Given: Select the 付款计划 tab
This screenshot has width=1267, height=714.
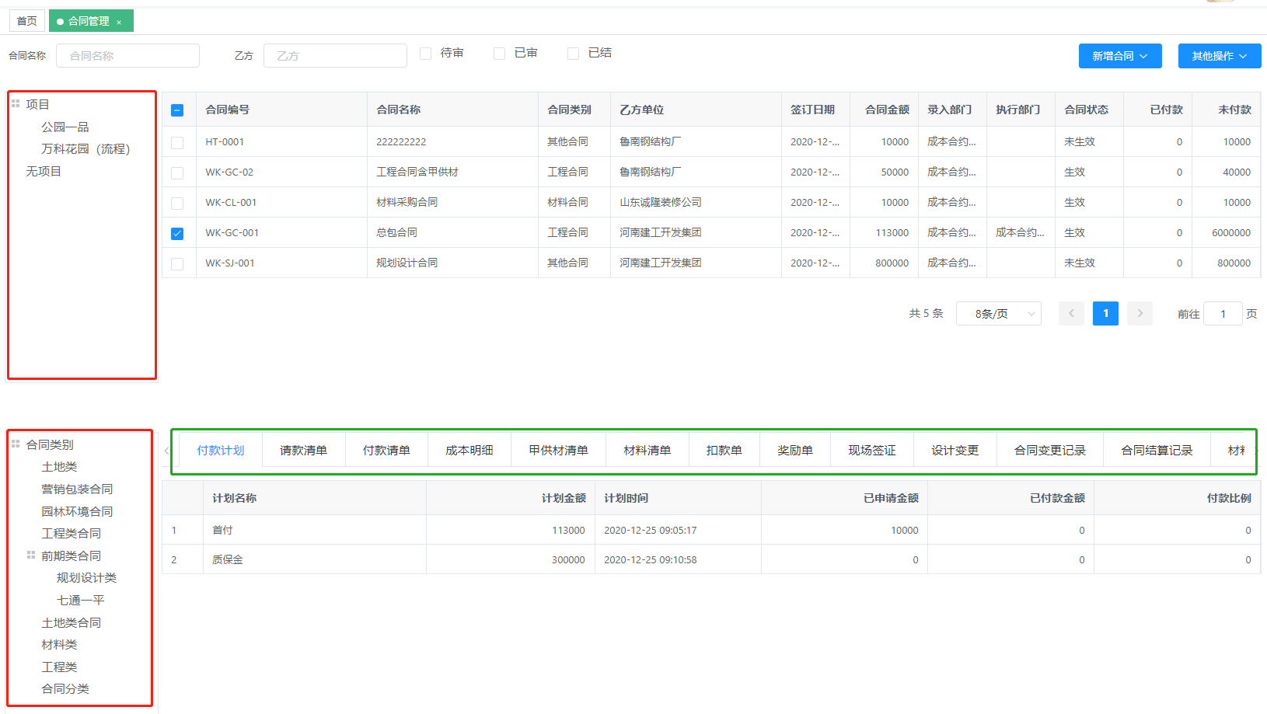Looking at the screenshot, I should [221, 451].
